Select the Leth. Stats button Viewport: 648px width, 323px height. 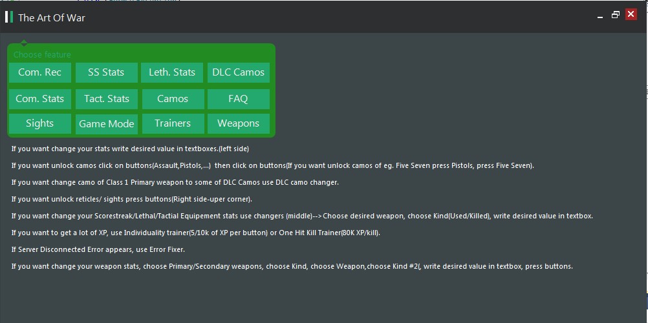[x=172, y=72]
